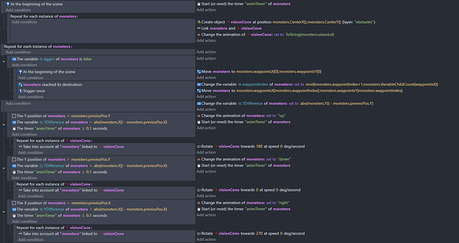Click the Link monsters and visionCone icon
This screenshot has width=459, height=243.
point(199,29)
